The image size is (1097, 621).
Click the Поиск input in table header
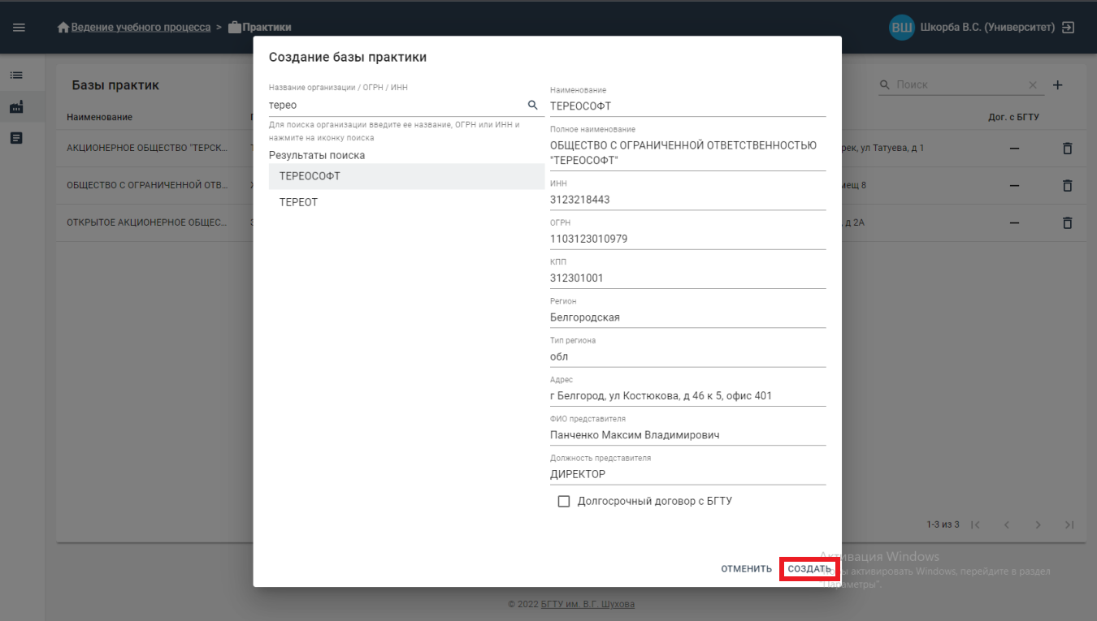coord(959,84)
